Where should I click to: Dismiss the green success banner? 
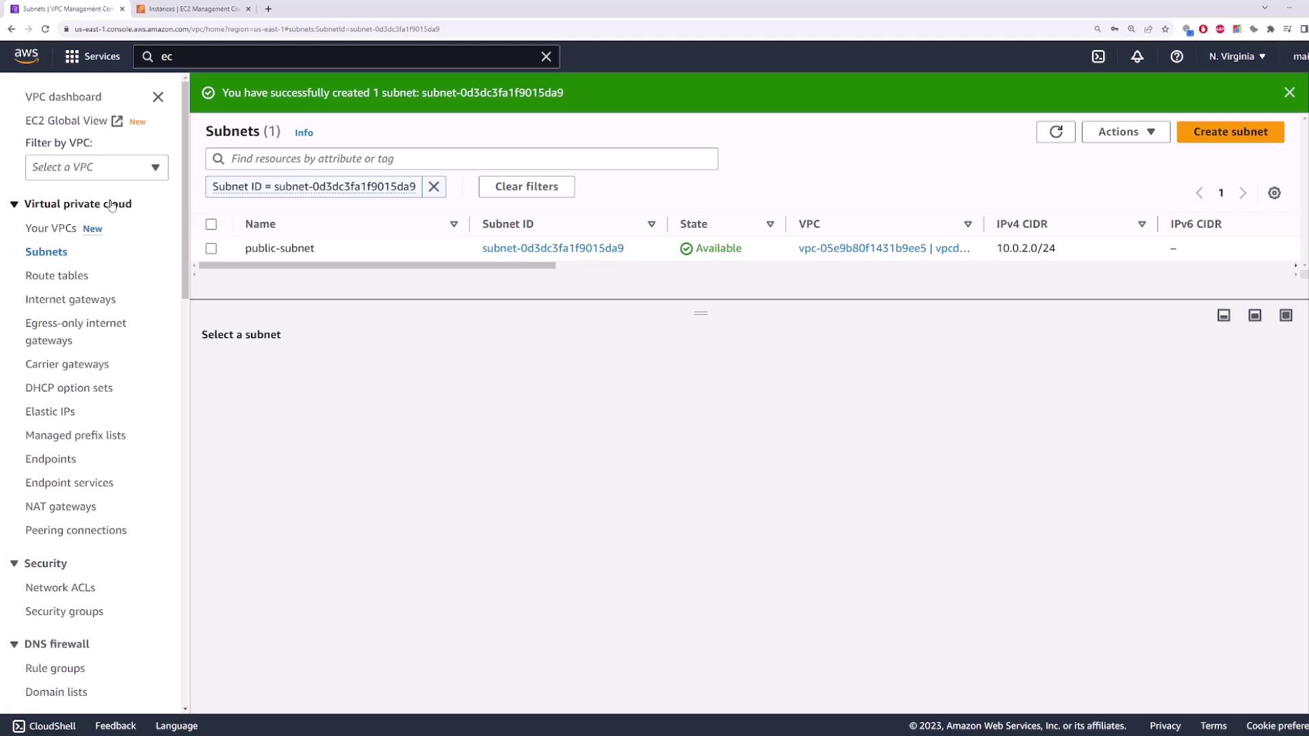pos(1289,93)
